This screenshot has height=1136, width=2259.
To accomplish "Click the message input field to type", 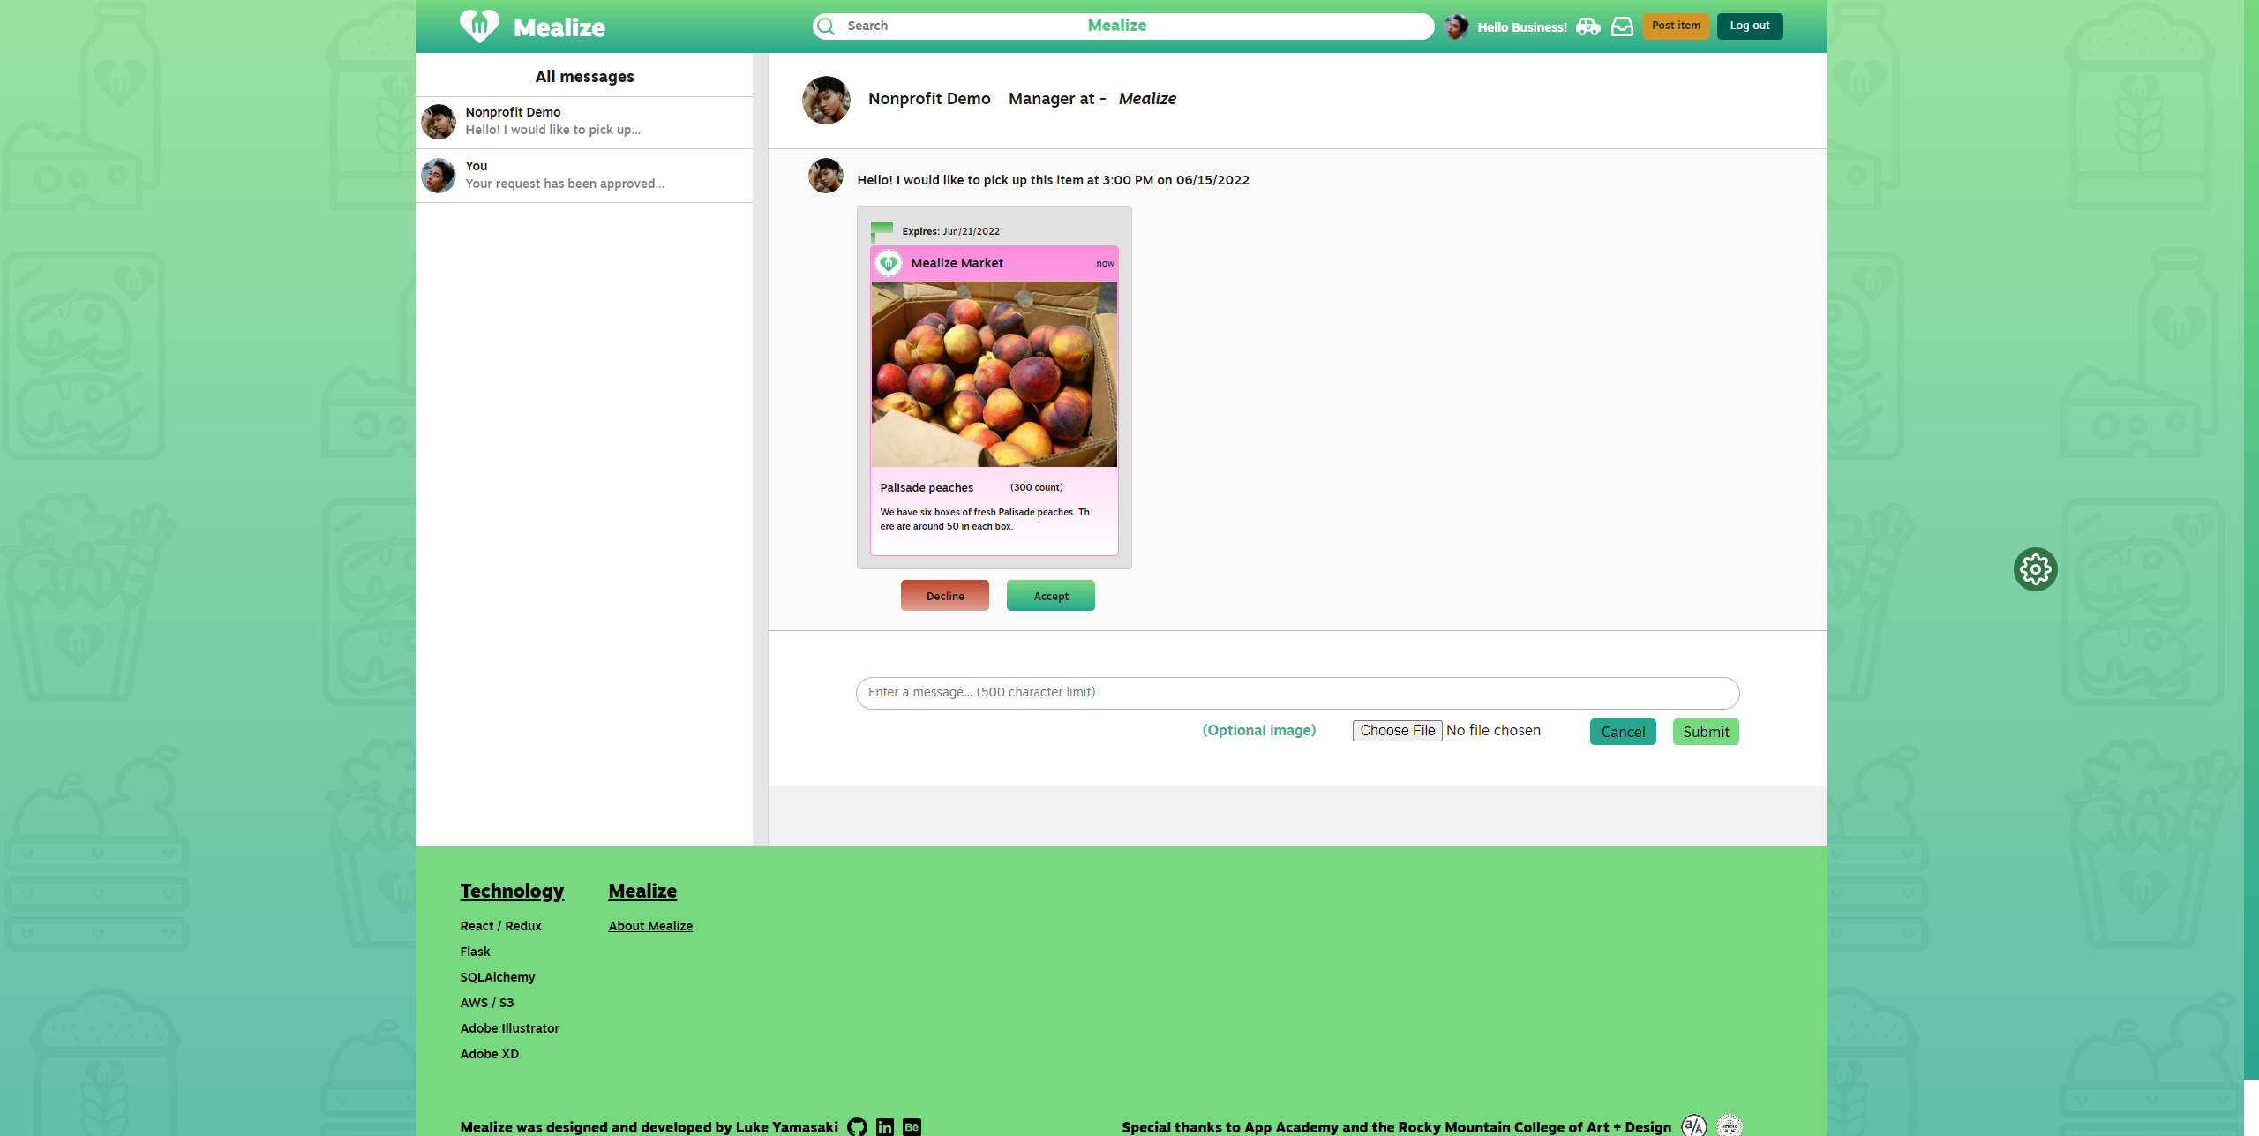I will pos(1297,691).
